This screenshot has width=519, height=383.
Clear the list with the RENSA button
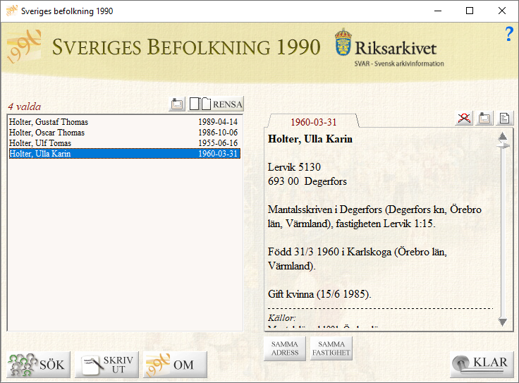[x=216, y=104]
